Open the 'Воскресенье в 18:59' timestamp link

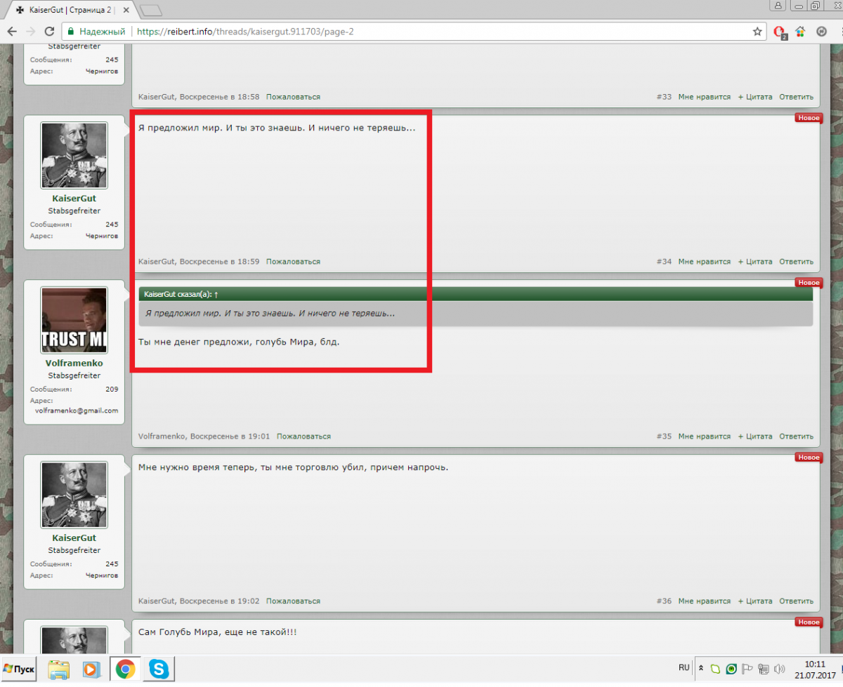(x=219, y=262)
